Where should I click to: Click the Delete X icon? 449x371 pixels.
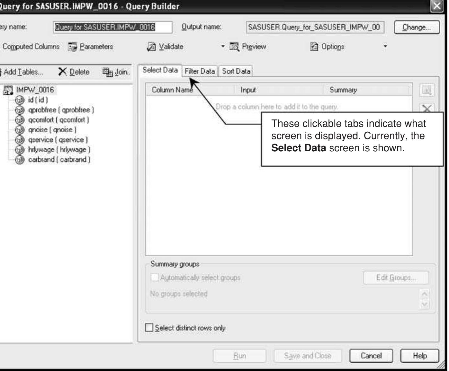62,72
